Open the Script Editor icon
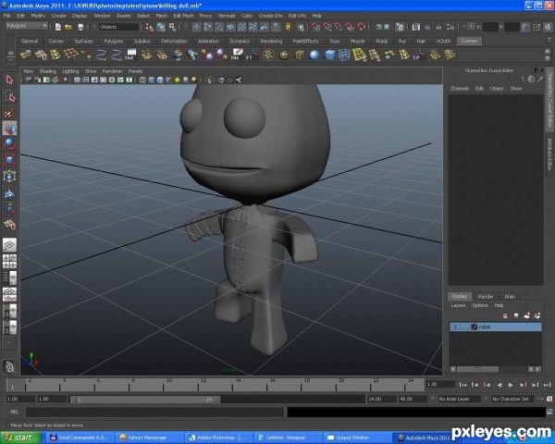 tap(549, 412)
